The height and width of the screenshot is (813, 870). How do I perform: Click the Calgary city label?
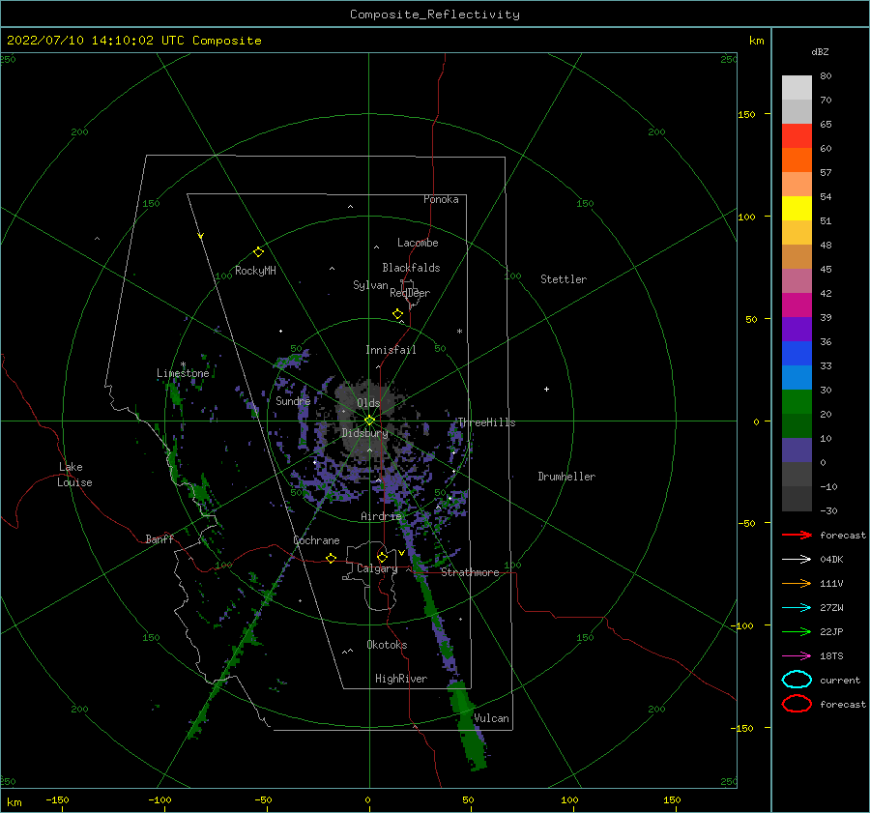(377, 568)
